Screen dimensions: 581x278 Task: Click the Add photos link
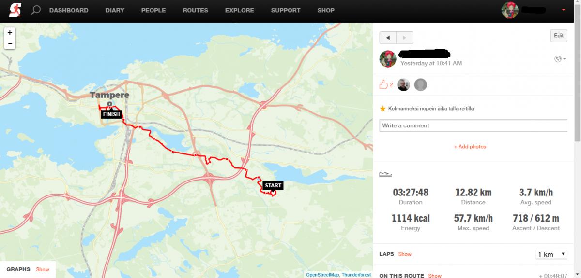470,147
